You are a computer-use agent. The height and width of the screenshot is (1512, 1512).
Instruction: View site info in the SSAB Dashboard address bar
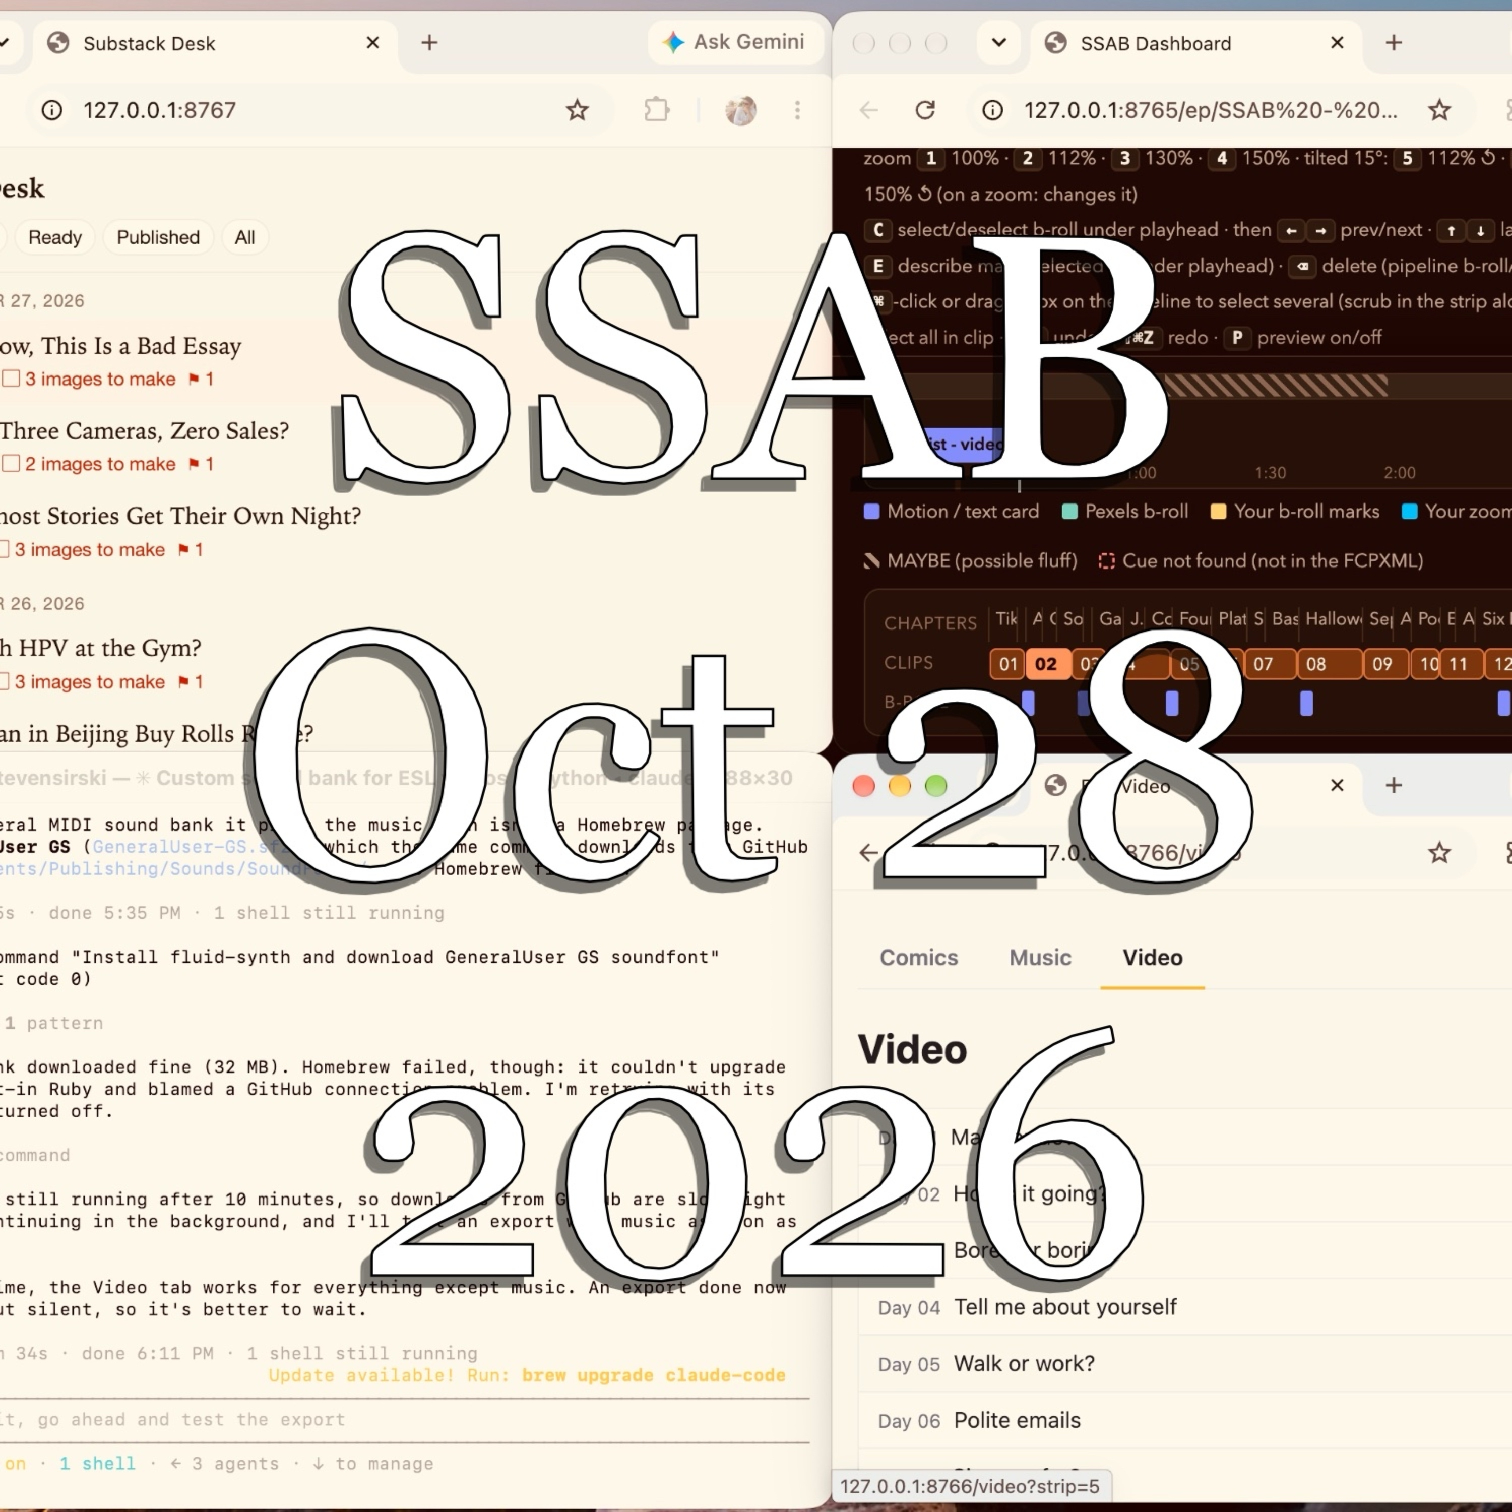point(992,110)
